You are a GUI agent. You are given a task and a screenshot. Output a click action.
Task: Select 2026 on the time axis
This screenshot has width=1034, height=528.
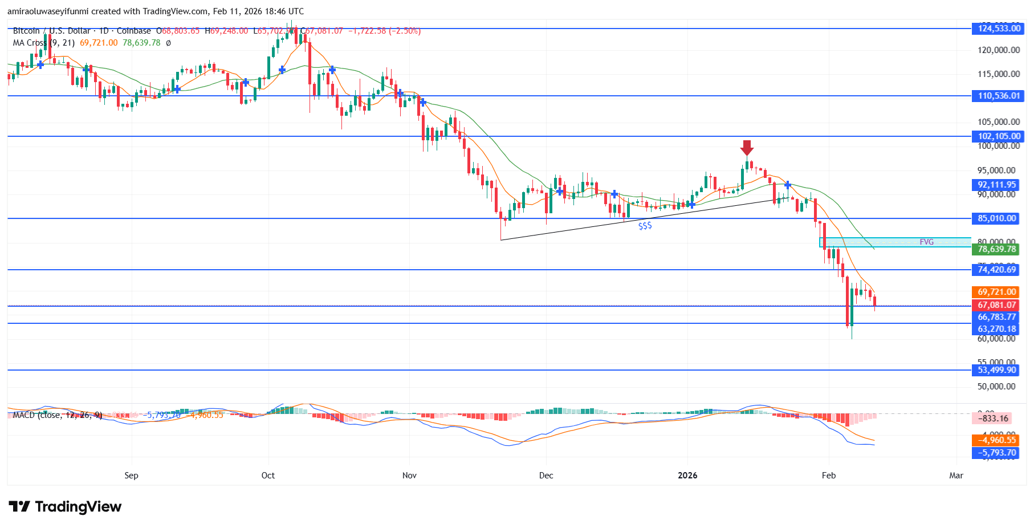pos(687,475)
